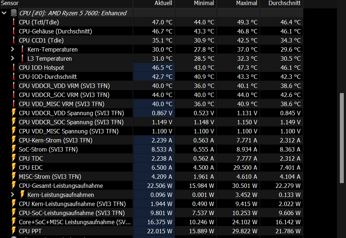Screen dimensions: 346x238
Task: Select the CPU CCD1 (Tdie) sensor label
Action: click(41, 40)
